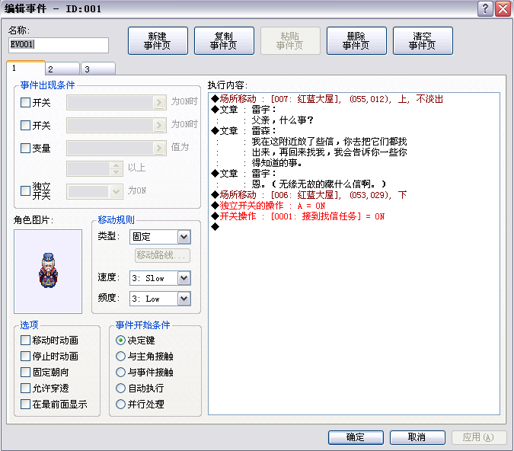This screenshot has width=514, height=451.
Task: Select the 场所移动 command for map 006
Action: click(309, 195)
